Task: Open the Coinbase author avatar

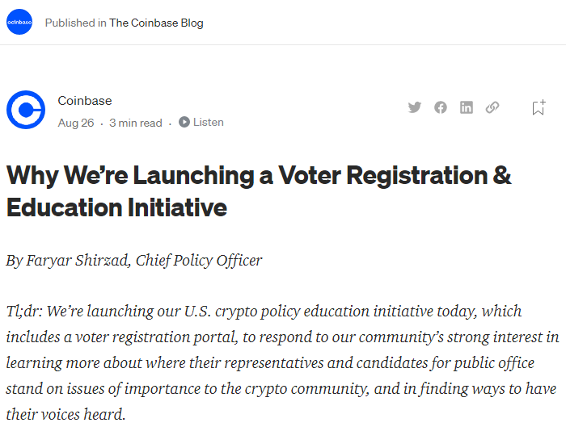Action: coord(26,110)
